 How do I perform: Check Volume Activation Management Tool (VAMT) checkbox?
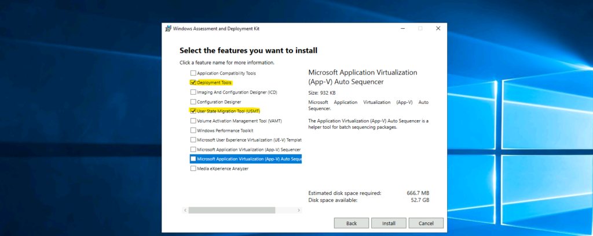pos(193,121)
